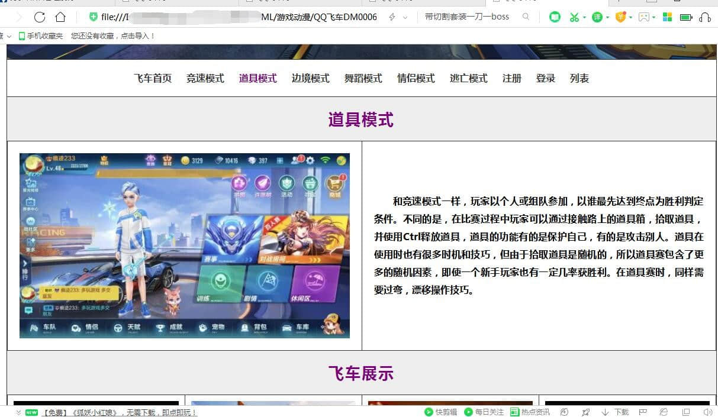Select 情侣模式 in the navigation menu

click(x=416, y=78)
